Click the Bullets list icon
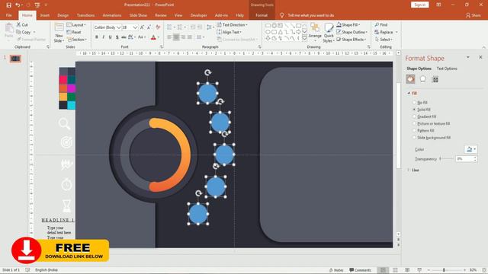Viewport: 488px width, 274px height. (x=169, y=27)
